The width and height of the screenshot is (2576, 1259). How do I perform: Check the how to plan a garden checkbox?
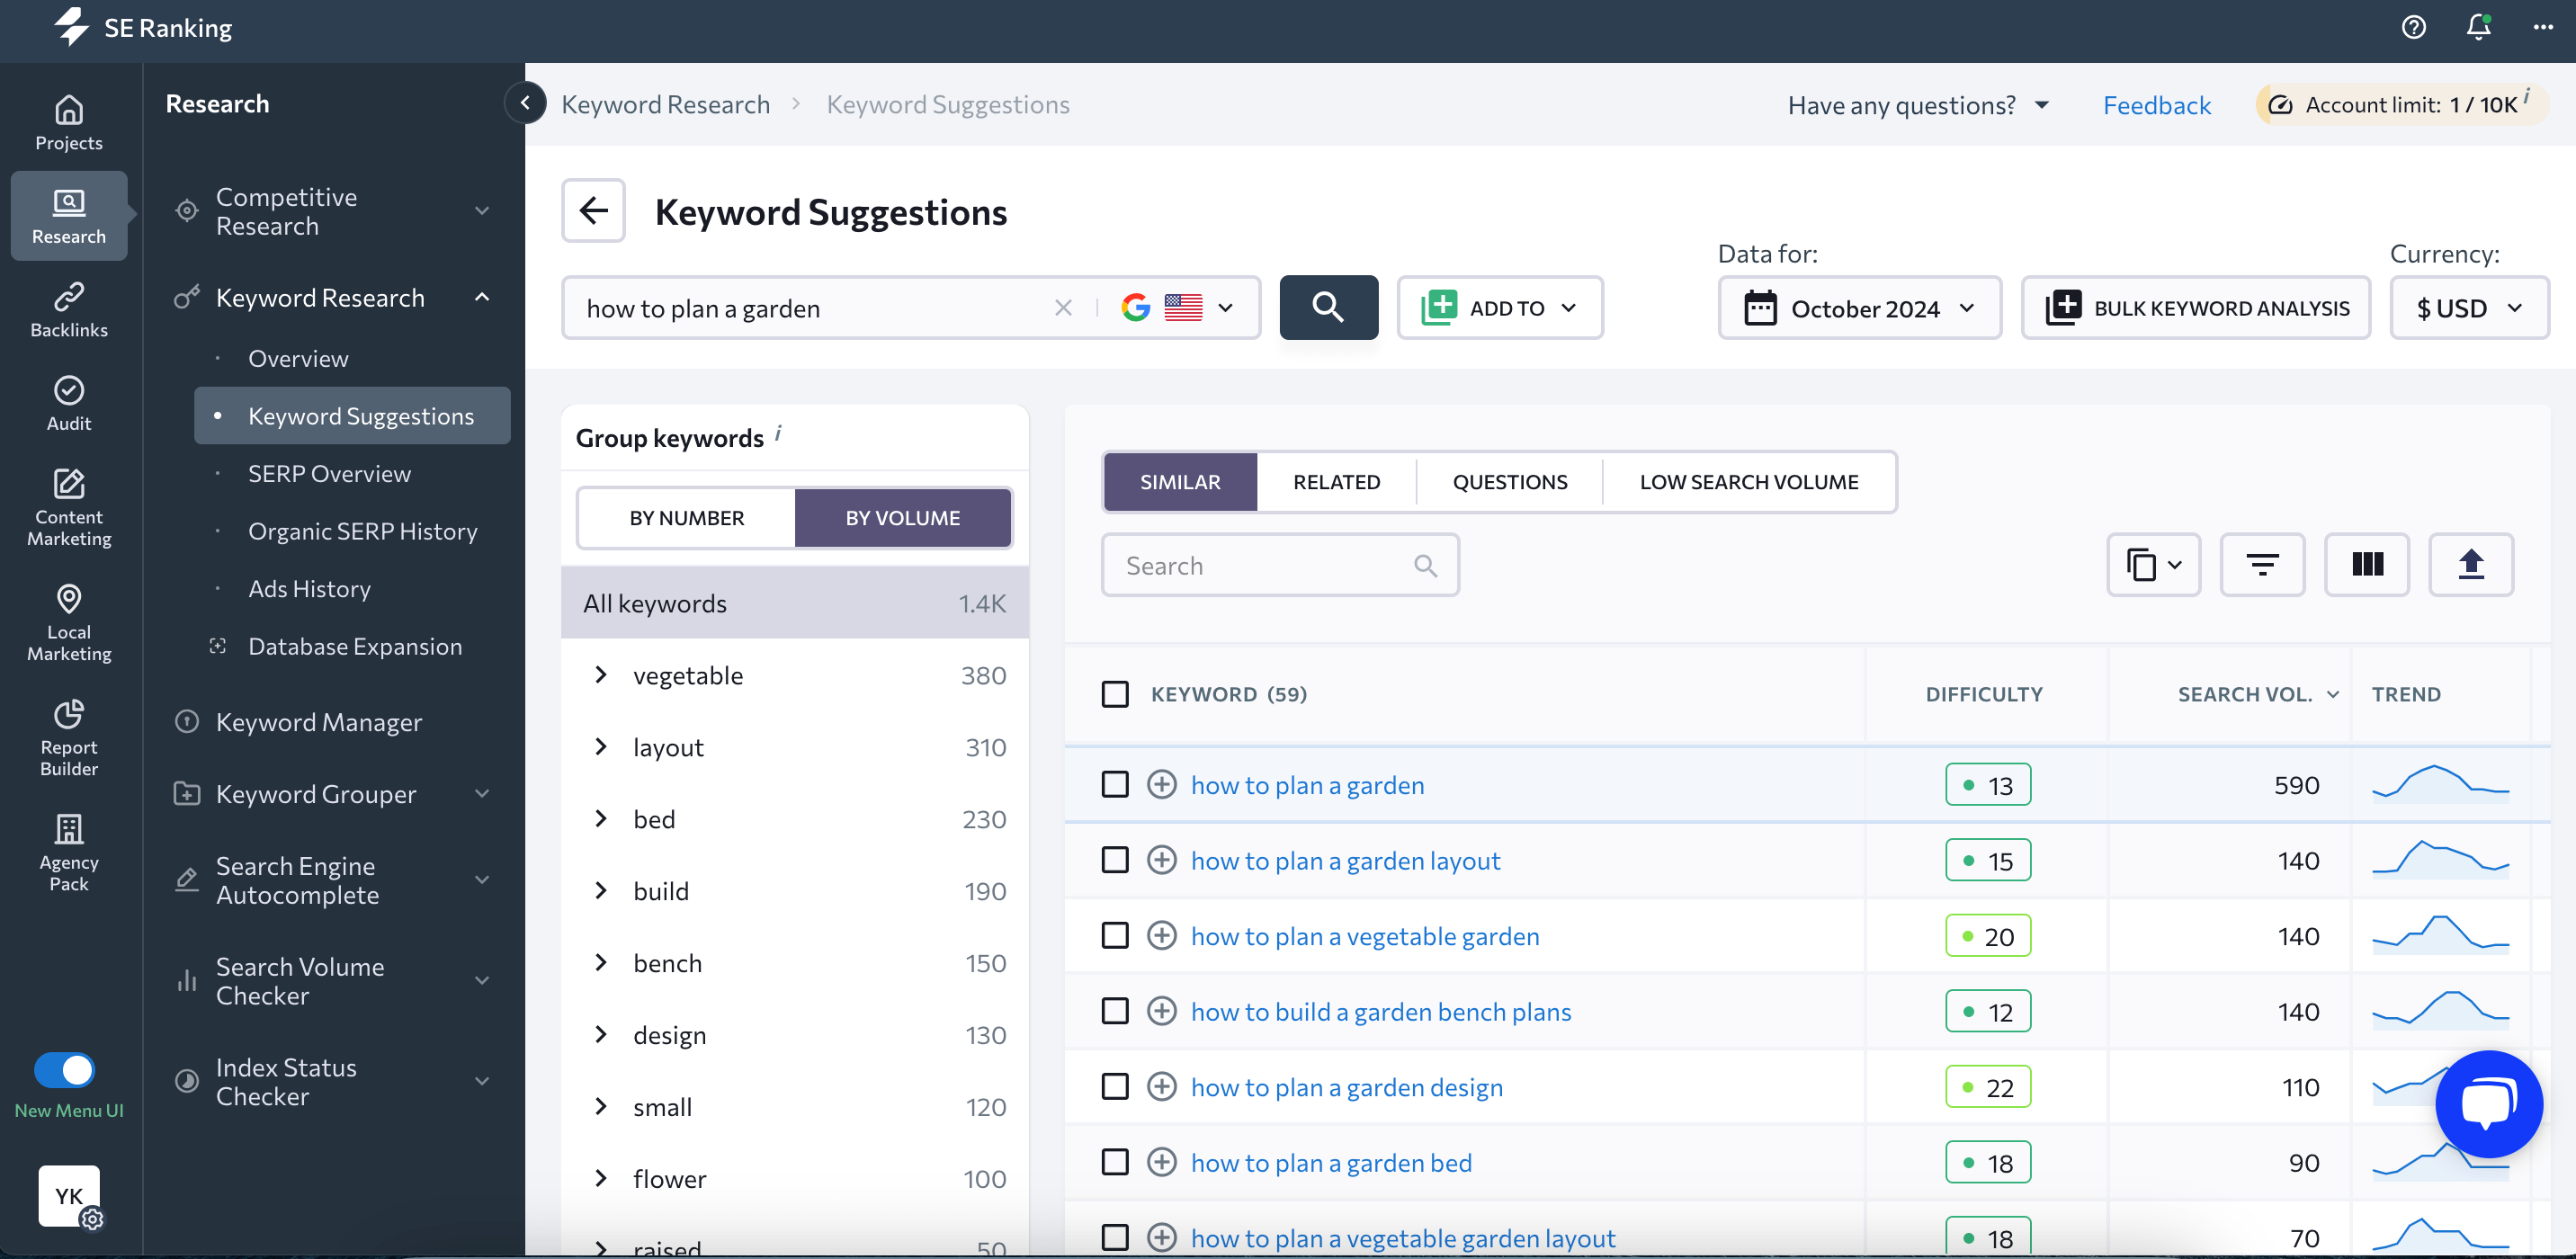point(1115,784)
